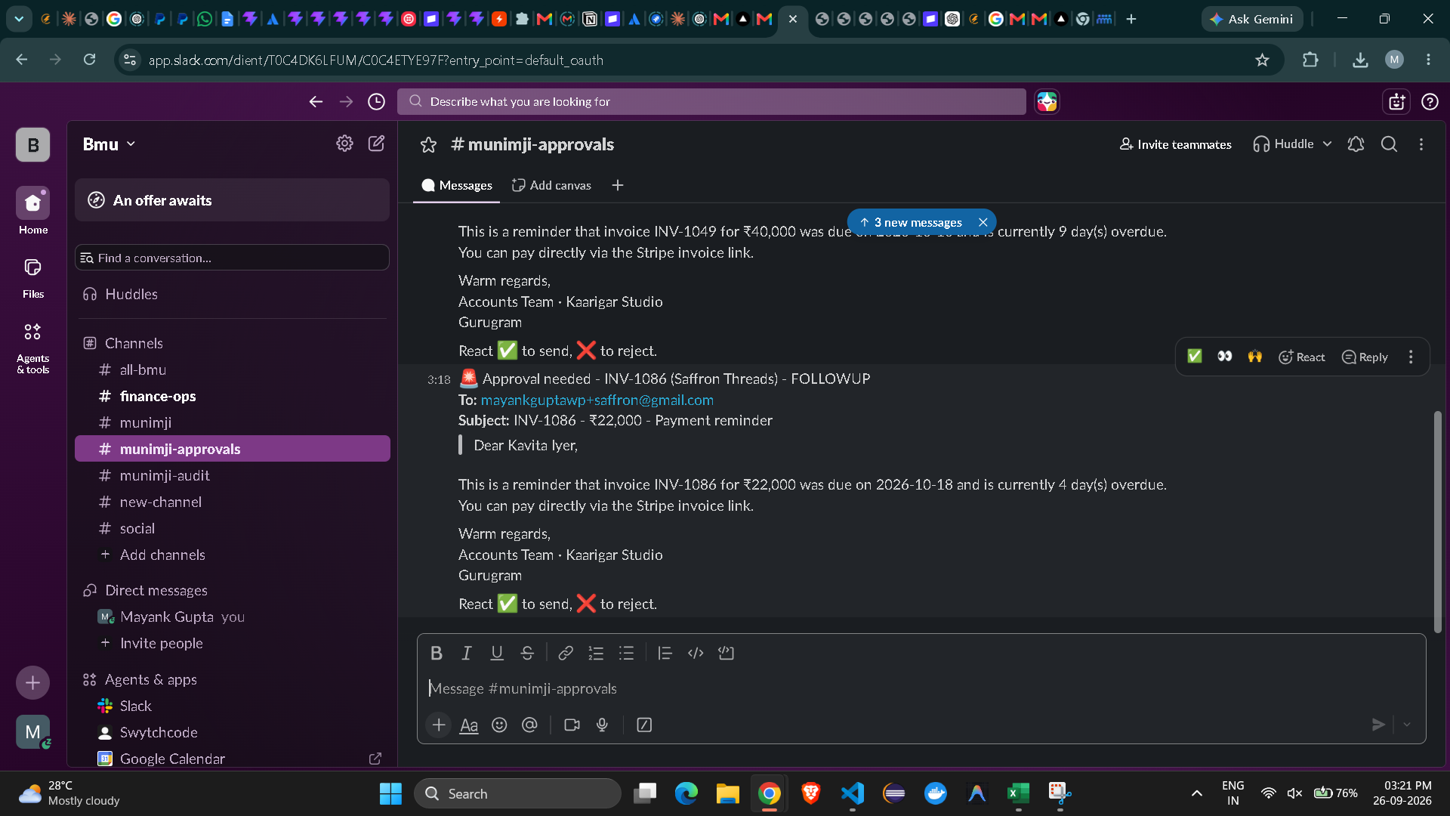Toggle bold formatting in message composer
Screen dimensions: 1450x816
(x=436, y=653)
